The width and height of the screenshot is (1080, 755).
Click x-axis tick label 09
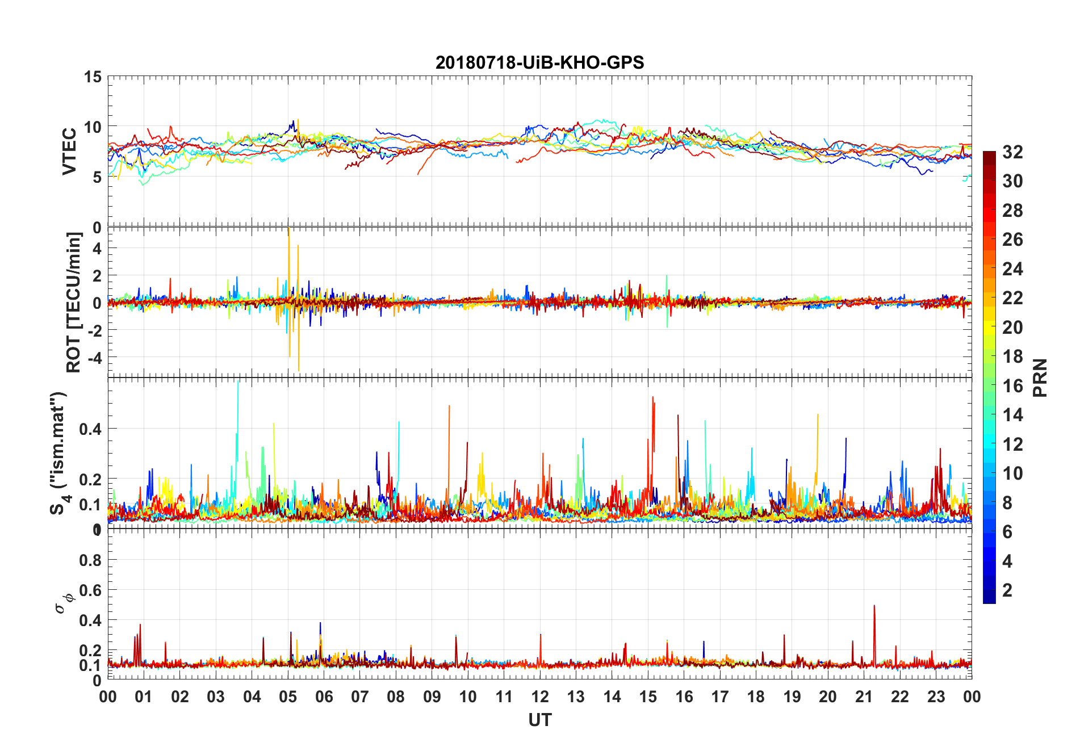tap(432, 697)
